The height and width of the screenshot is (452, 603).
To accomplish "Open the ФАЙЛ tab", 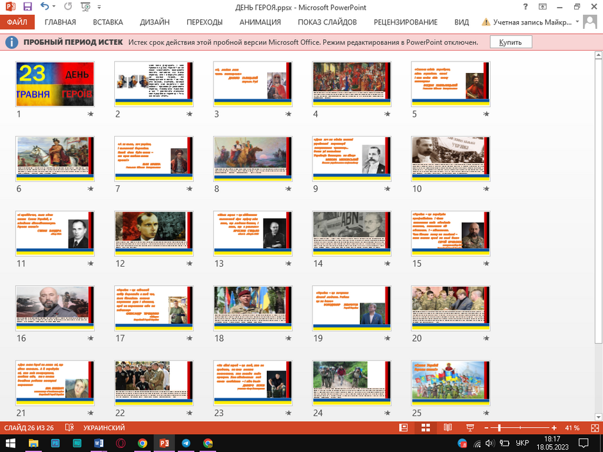I will point(17,22).
